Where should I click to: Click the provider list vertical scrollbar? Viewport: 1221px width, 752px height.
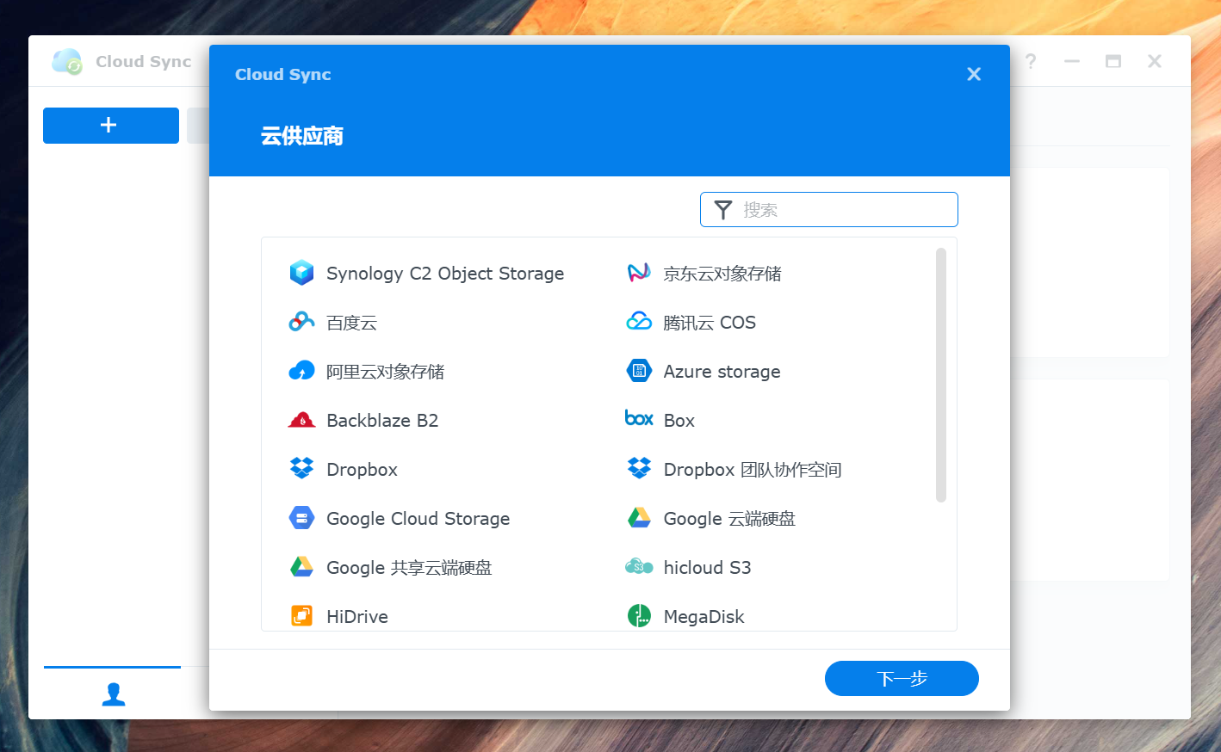941,375
